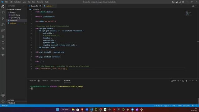The width and height of the screenshot is (199, 112).
Task: Open the Selection menu
Action: click(18, 2)
